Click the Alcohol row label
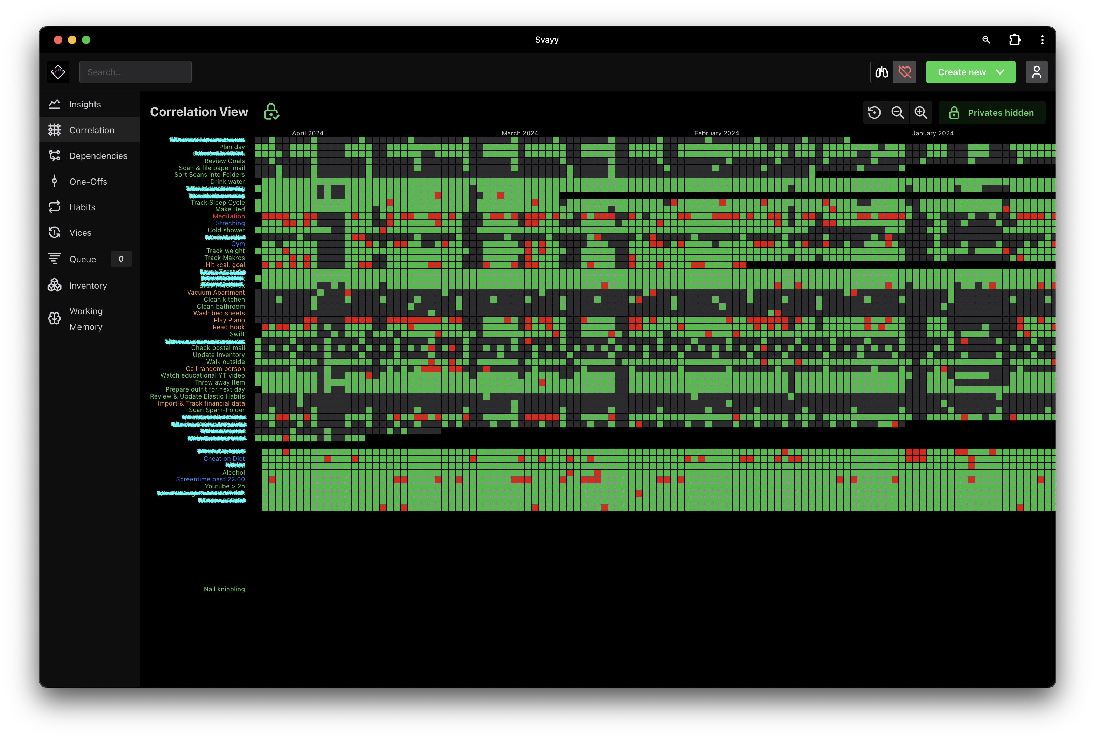This screenshot has height=739, width=1095. [234, 473]
